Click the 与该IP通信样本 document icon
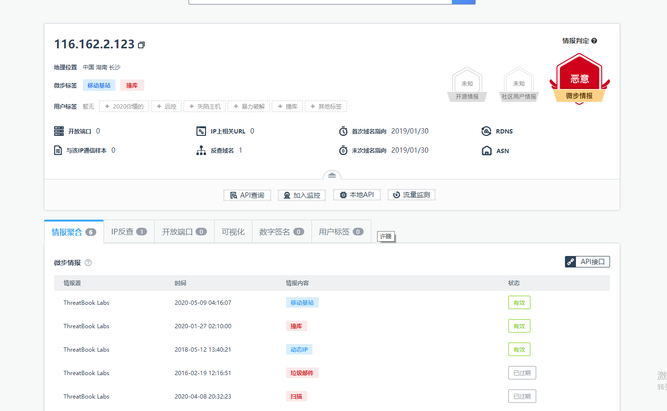667x411 pixels. click(x=58, y=150)
